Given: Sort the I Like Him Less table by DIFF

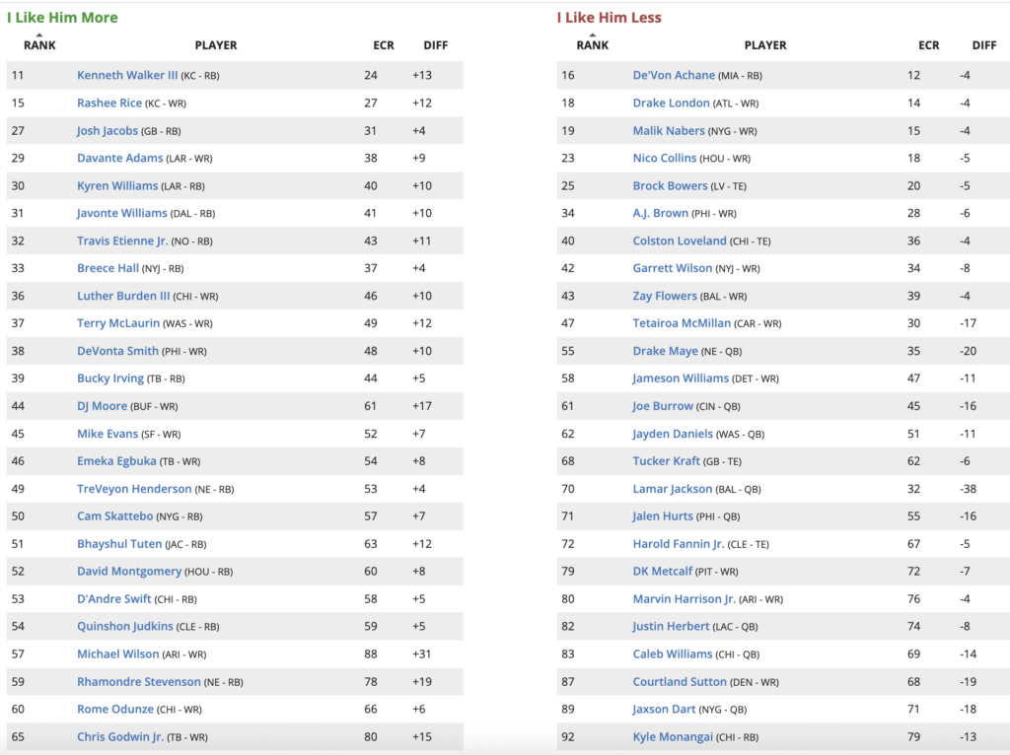Looking at the screenshot, I should coord(983,45).
